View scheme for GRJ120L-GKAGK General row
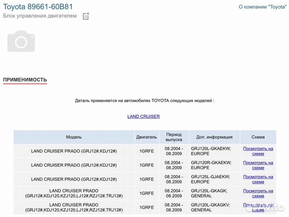This screenshot has width=289, height=217. [258, 193]
